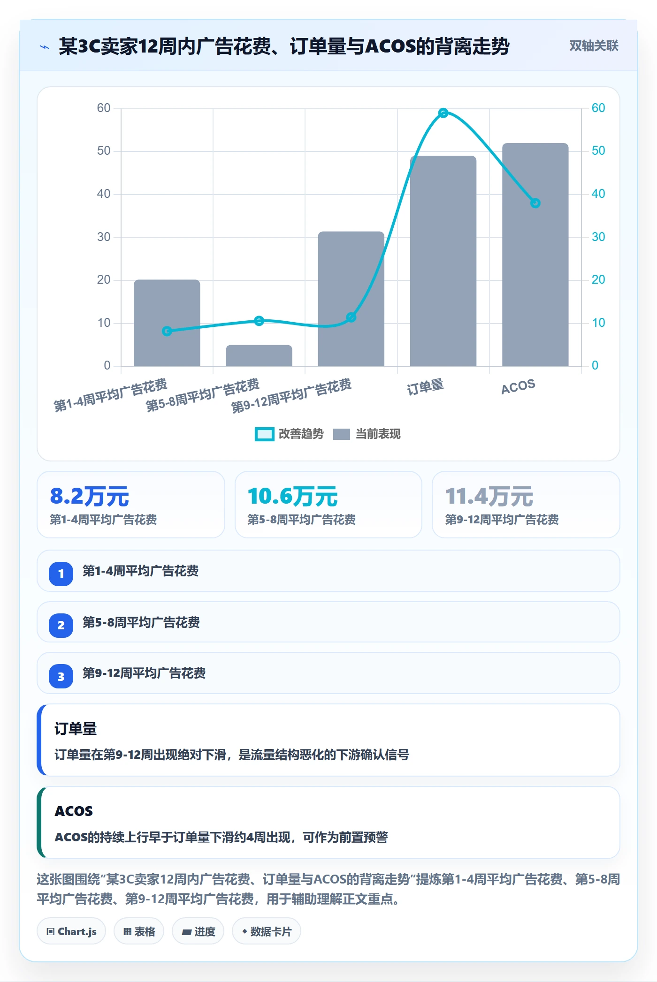The height and width of the screenshot is (982, 657).
Task: Select the 表格 tag
Action: [x=139, y=931]
